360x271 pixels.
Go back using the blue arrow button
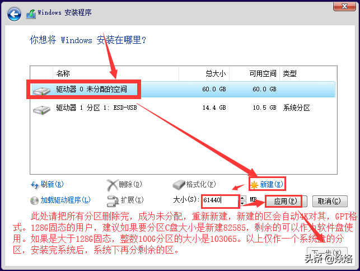pos(14,14)
